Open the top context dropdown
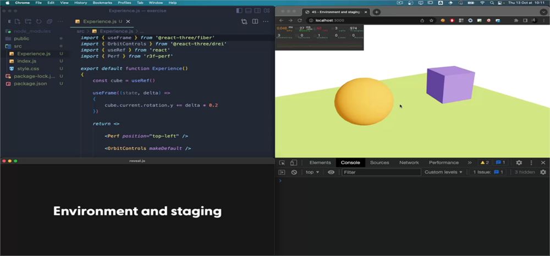This screenshot has height=256, width=550. tap(312, 172)
